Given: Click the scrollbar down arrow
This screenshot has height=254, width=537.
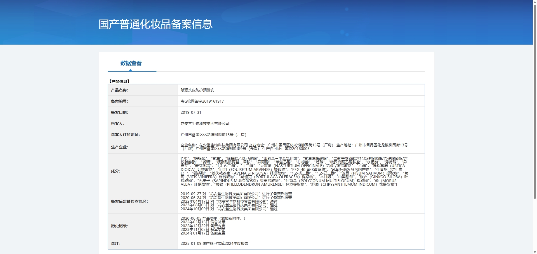Looking at the screenshot, I should 535,252.
